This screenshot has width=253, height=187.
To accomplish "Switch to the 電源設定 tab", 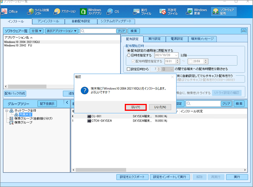I will pos(177,39).
